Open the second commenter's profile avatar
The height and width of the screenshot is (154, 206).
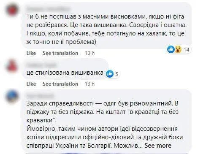pos(12,67)
